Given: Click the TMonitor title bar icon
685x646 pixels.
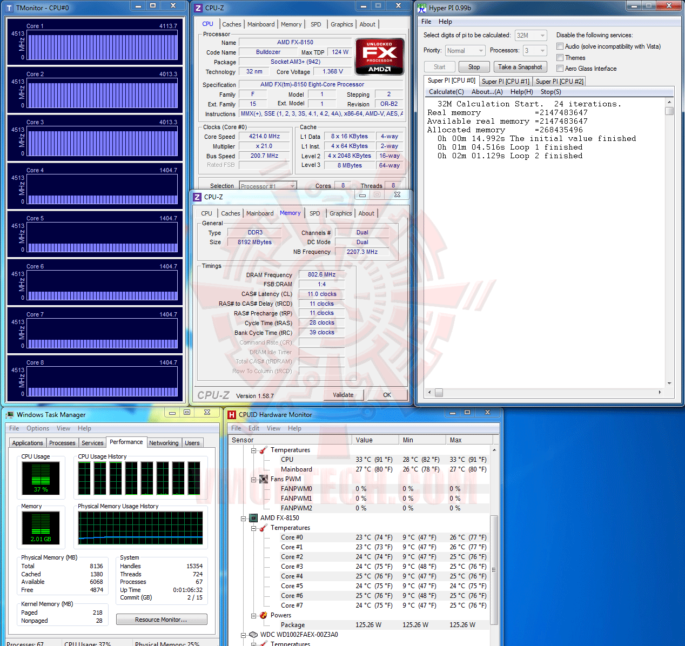Looking at the screenshot, I should (10, 8).
